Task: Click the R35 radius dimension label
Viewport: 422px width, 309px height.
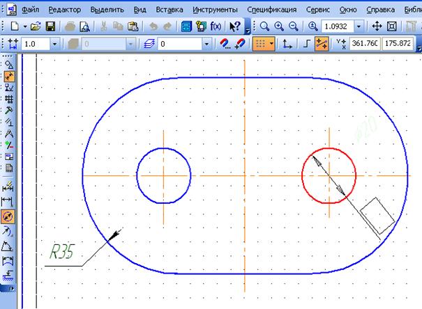Action: 62,251
